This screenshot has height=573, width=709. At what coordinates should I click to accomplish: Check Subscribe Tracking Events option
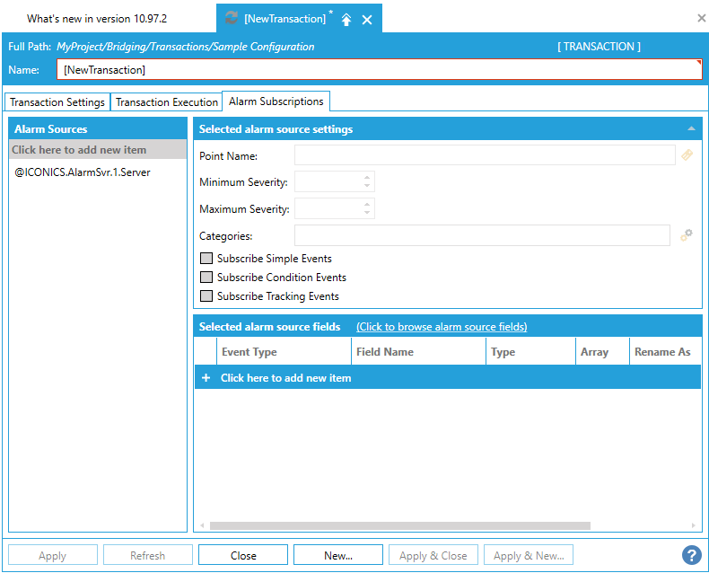[x=206, y=296]
